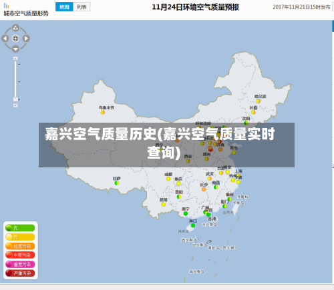Image resolution: width=334 pixels, height=290 pixels.
Task: Select the yellow 良 legend item
Action: click(20, 237)
